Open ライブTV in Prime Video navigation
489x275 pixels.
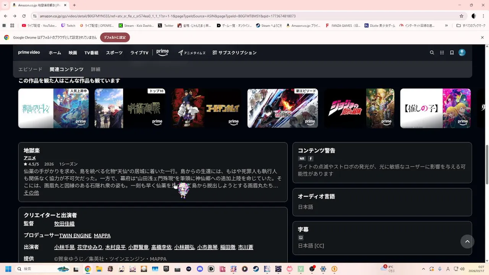coord(139,53)
